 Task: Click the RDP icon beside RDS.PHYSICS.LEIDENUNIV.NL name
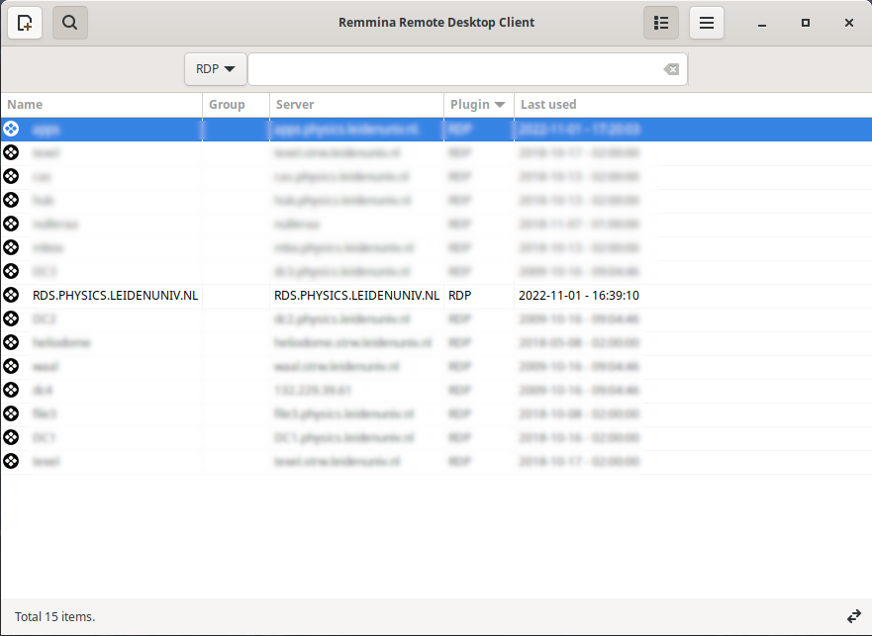point(11,295)
